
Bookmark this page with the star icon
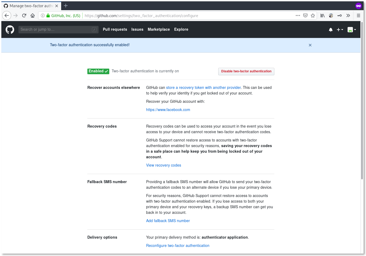[x=313, y=15]
